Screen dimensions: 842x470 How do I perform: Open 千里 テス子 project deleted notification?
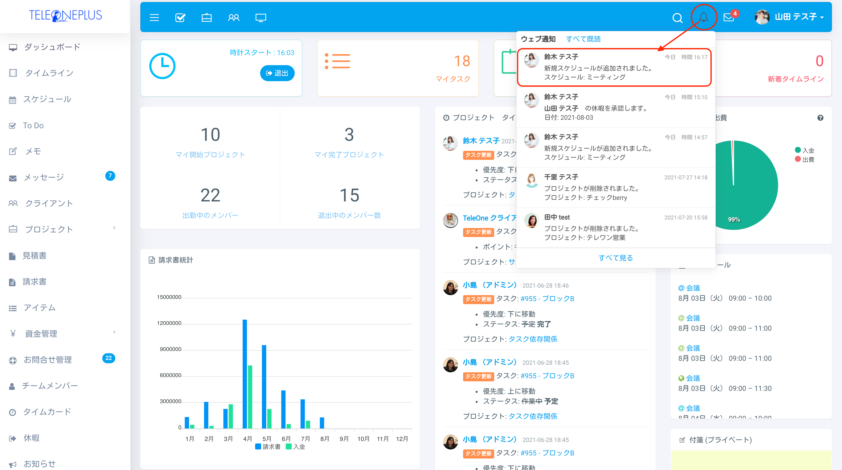615,188
